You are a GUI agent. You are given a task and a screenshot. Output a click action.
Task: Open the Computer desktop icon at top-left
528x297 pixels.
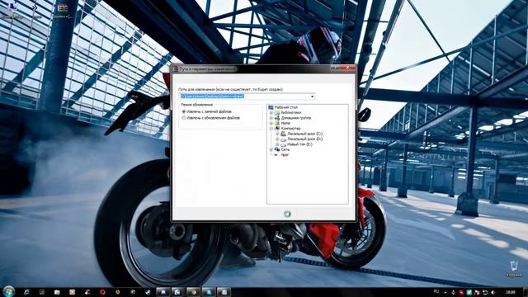coord(12,11)
